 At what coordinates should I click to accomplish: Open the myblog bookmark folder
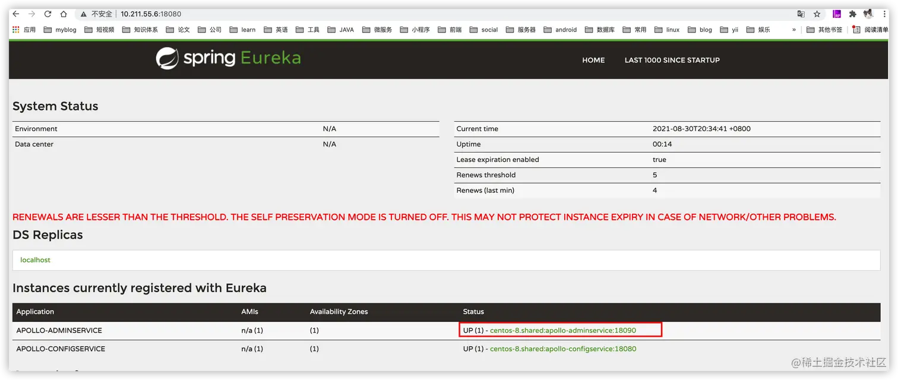coord(60,30)
